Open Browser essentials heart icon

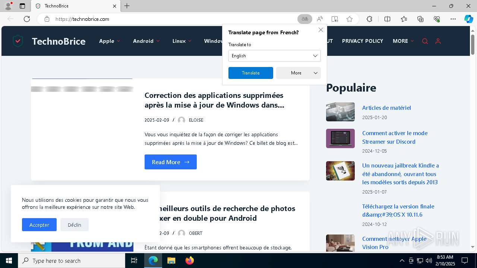437,19
